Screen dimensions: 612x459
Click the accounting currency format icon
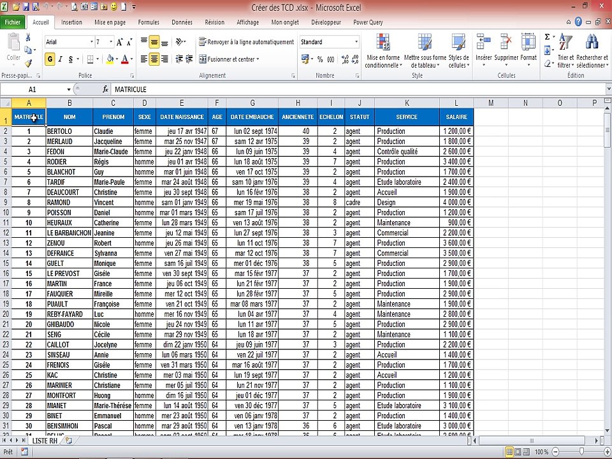(305, 59)
